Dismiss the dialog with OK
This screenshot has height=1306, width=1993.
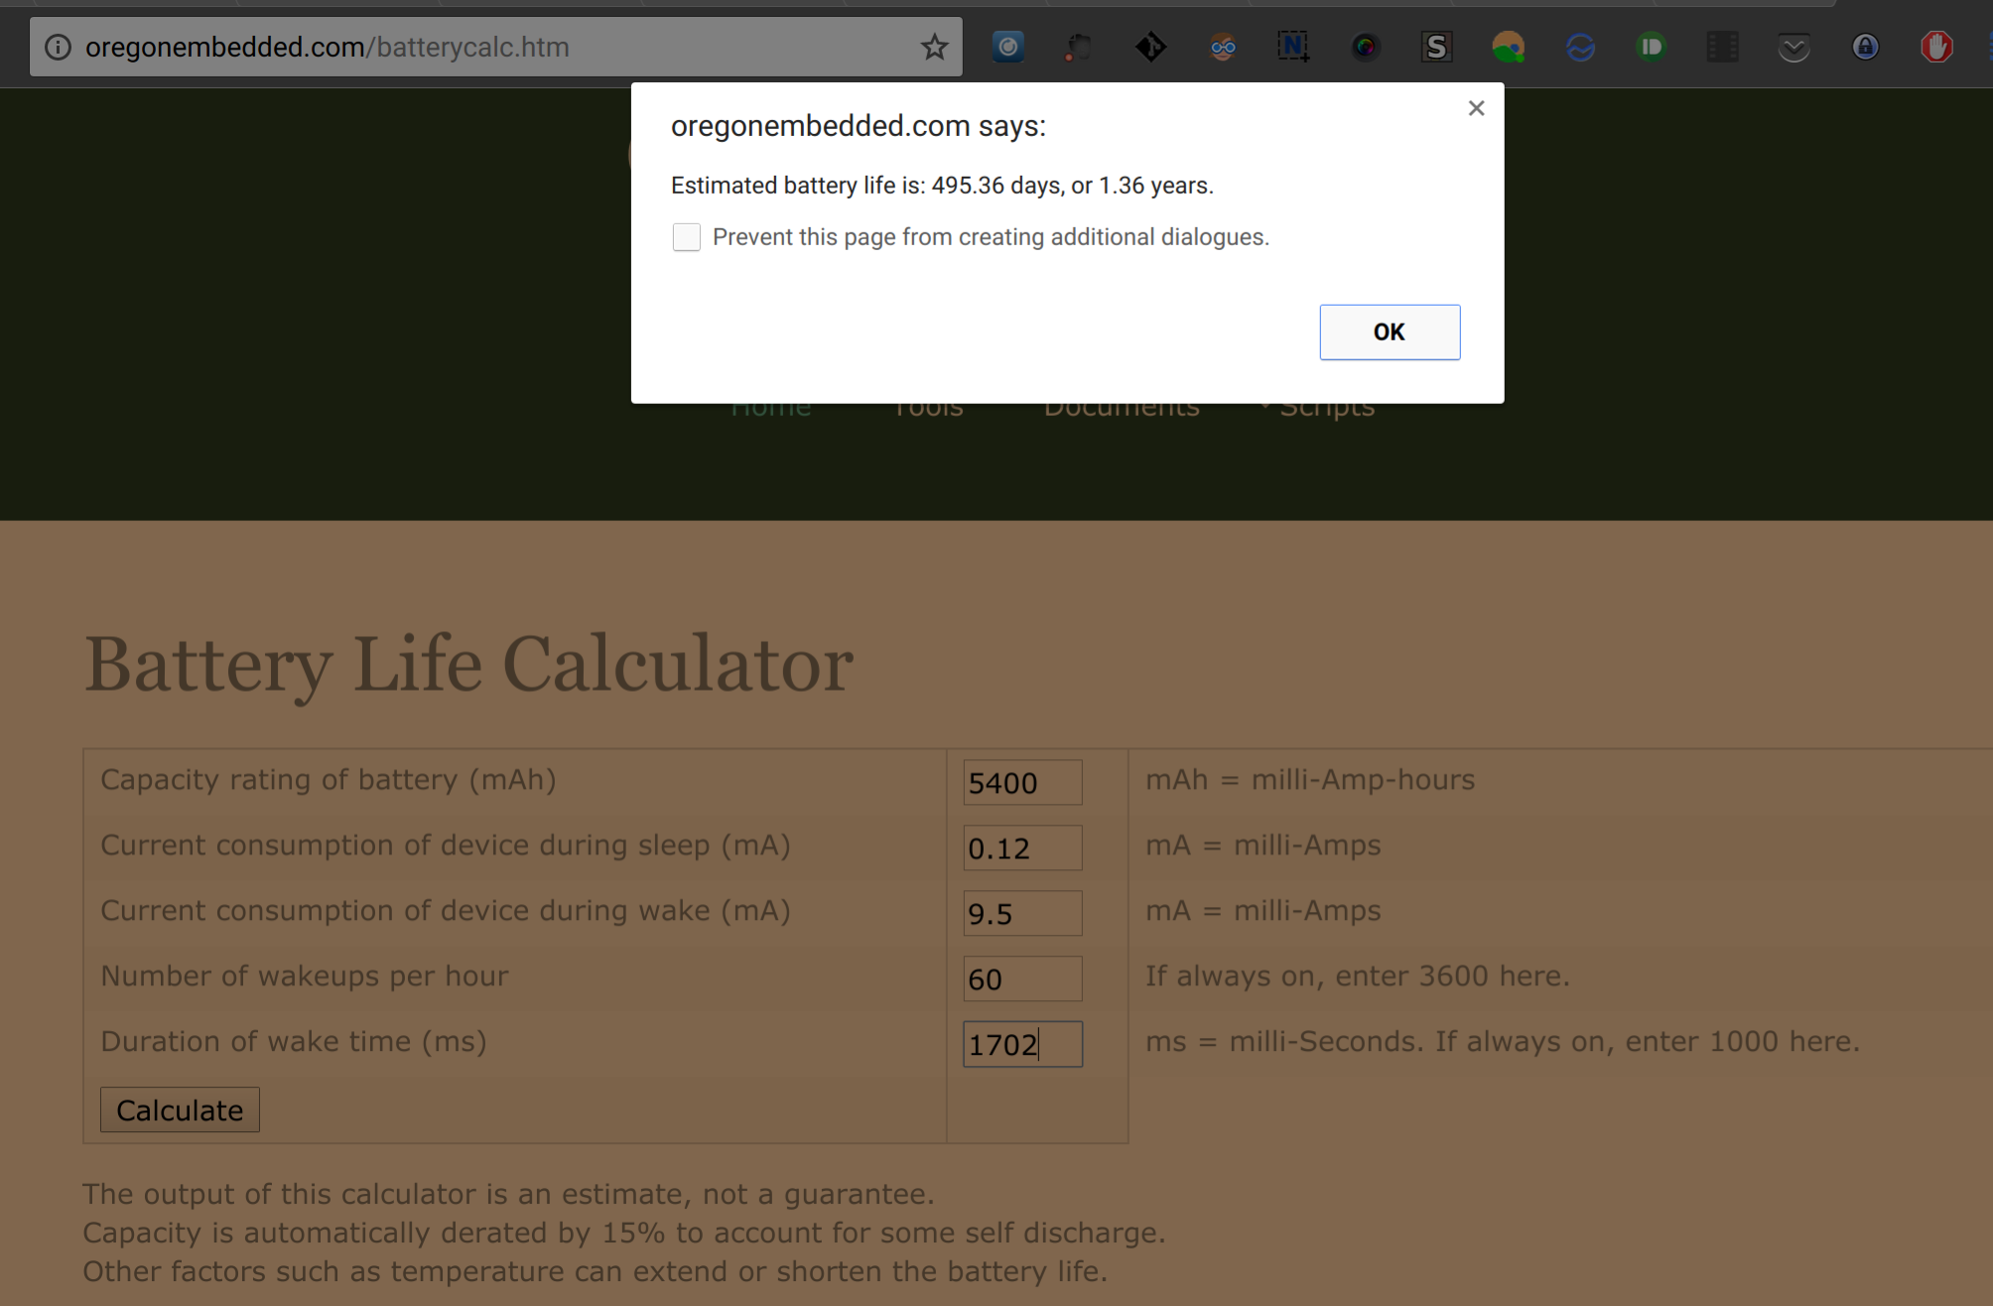(1389, 332)
